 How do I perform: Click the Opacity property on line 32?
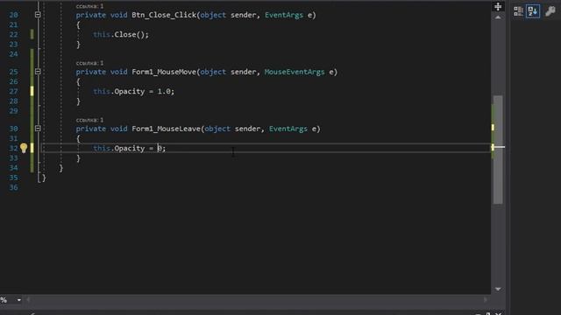pyautogui.click(x=129, y=148)
